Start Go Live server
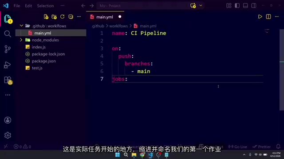 coord(238,147)
